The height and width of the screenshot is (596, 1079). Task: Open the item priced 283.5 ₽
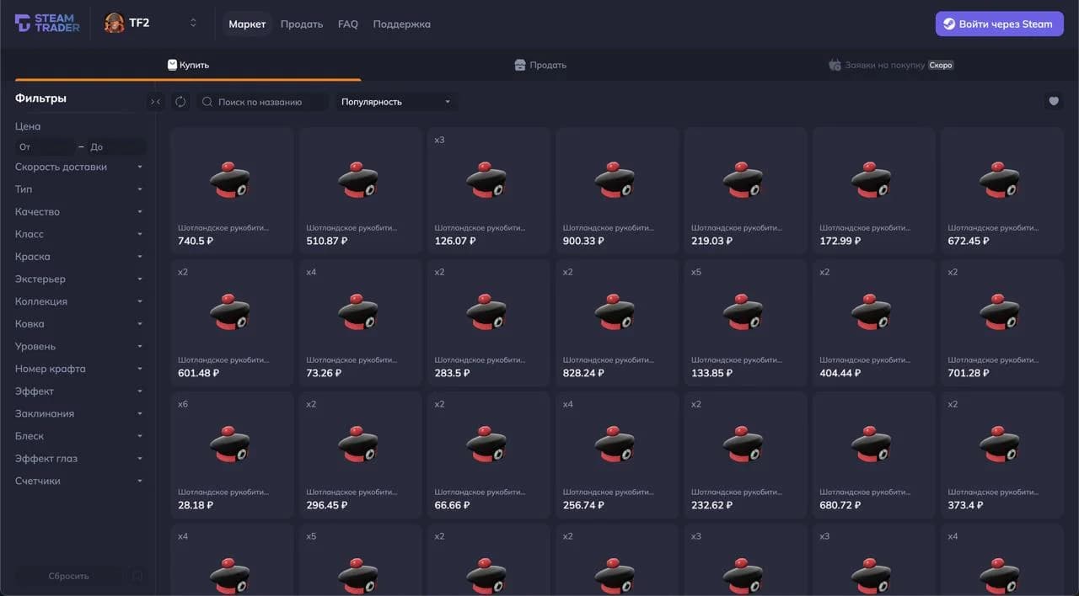click(489, 323)
